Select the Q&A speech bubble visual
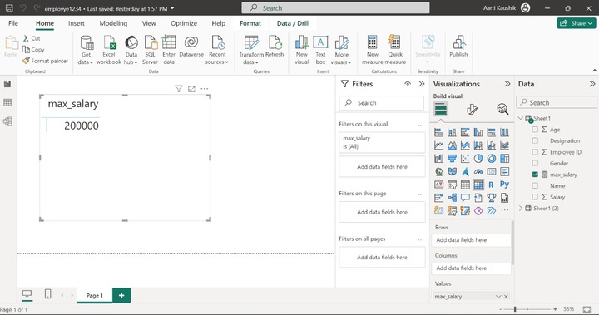599x315 pixels. 465,198
